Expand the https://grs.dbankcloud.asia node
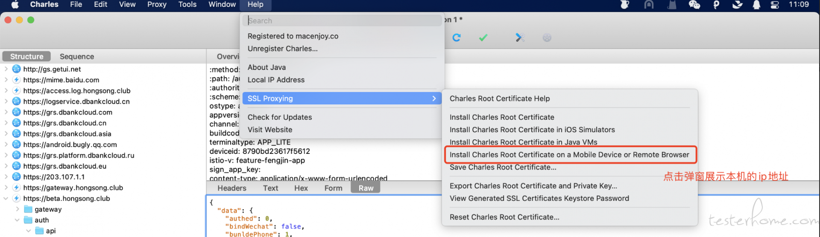Viewport: 820px width, 237px height. tap(6, 134)
